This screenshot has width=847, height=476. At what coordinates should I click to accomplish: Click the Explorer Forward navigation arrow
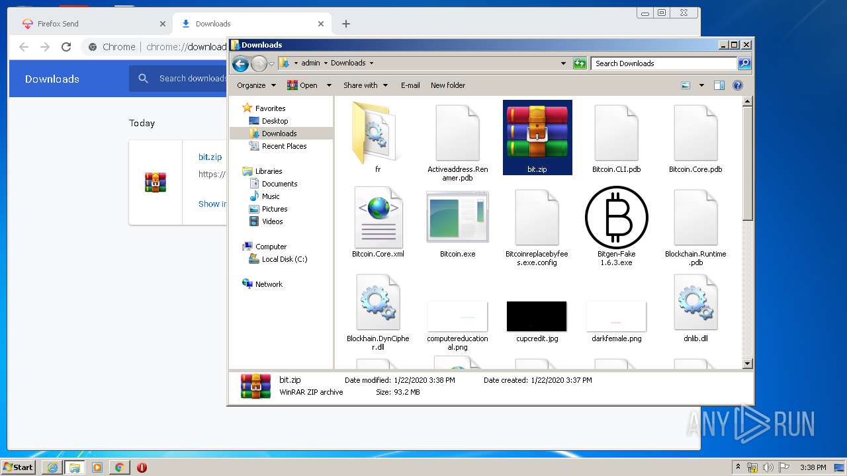pyautogui.click(x=259, y=63)
